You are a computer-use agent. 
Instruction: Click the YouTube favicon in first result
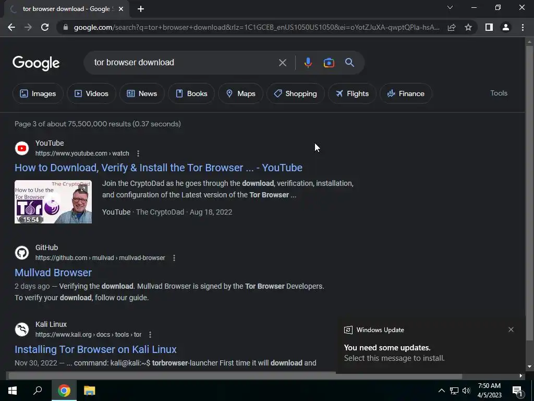point(22,148)
